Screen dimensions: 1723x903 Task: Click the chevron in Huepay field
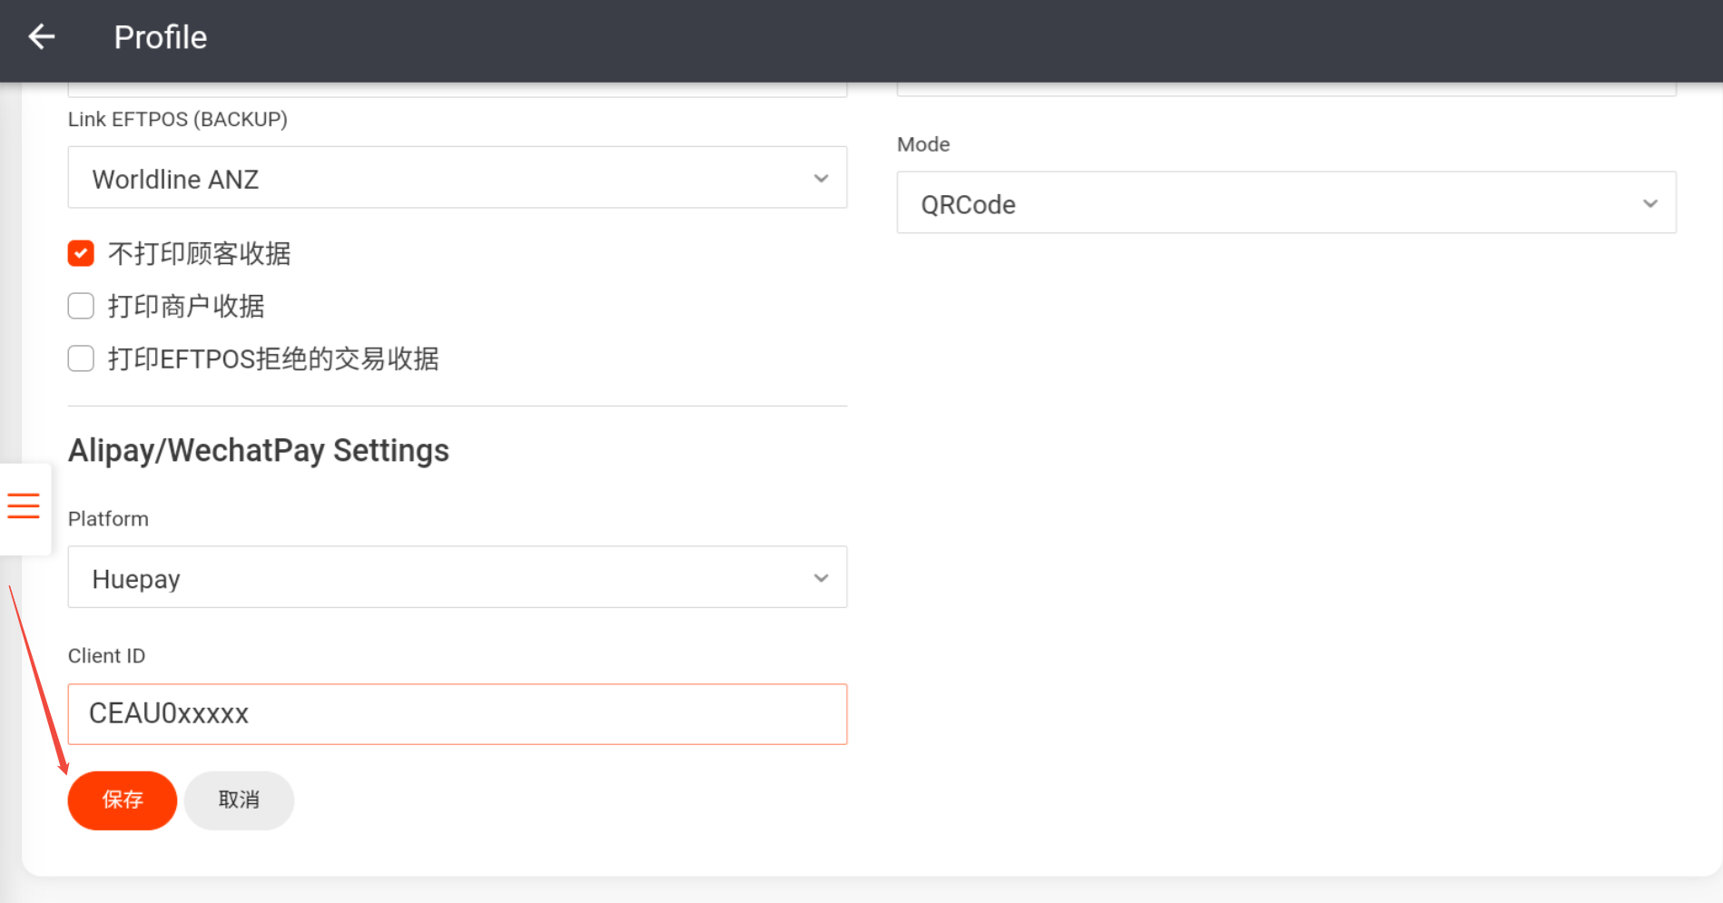tap(821, 578)
